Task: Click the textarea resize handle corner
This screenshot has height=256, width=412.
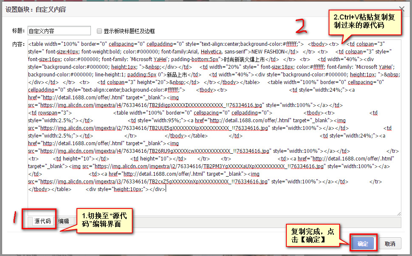Action: [x=399, y=214]
